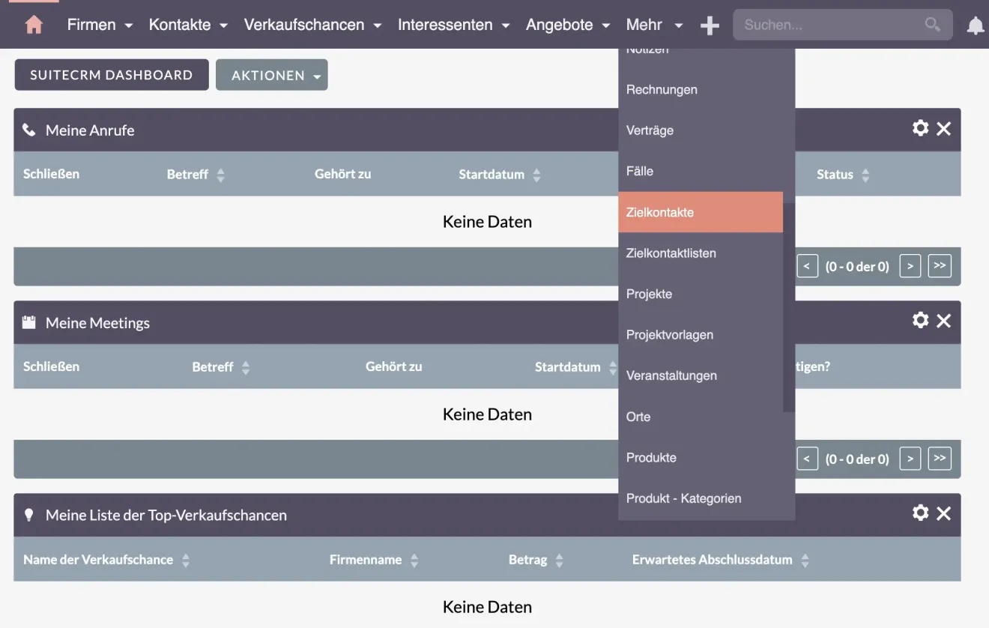This screenshot has height=628, width=989.
Task: Focus the Suchen search field
Action: [x=828, y=25]
